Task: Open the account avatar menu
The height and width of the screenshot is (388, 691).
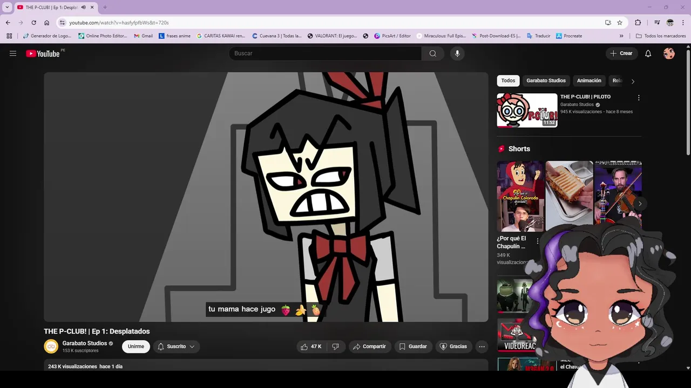Action: click(x=669, y=53)
